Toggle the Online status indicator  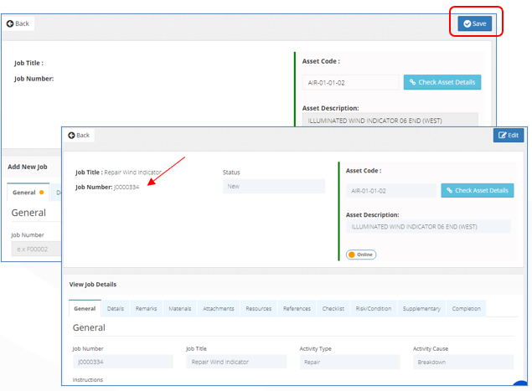pyautogui.click(x=360, y=255)
